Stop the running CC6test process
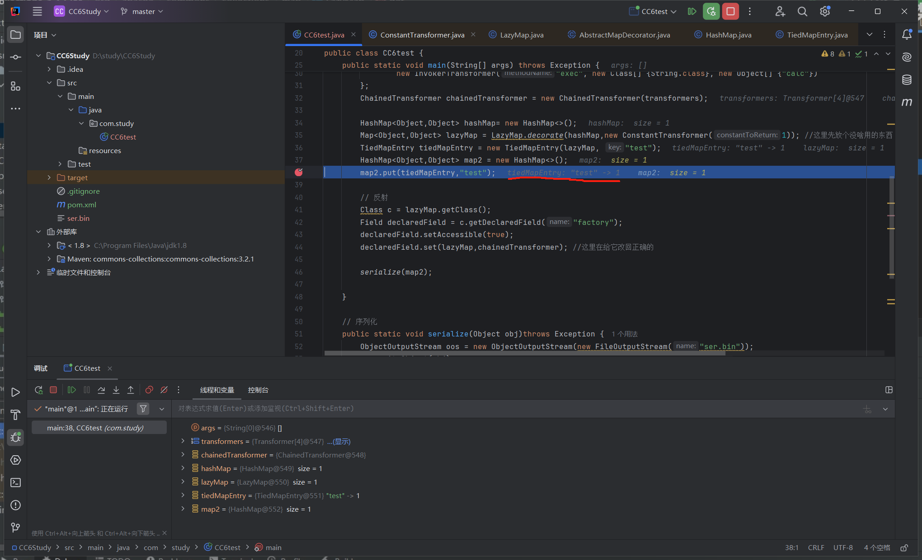Viewport: 922px width, 560px height. click(730, 11)
